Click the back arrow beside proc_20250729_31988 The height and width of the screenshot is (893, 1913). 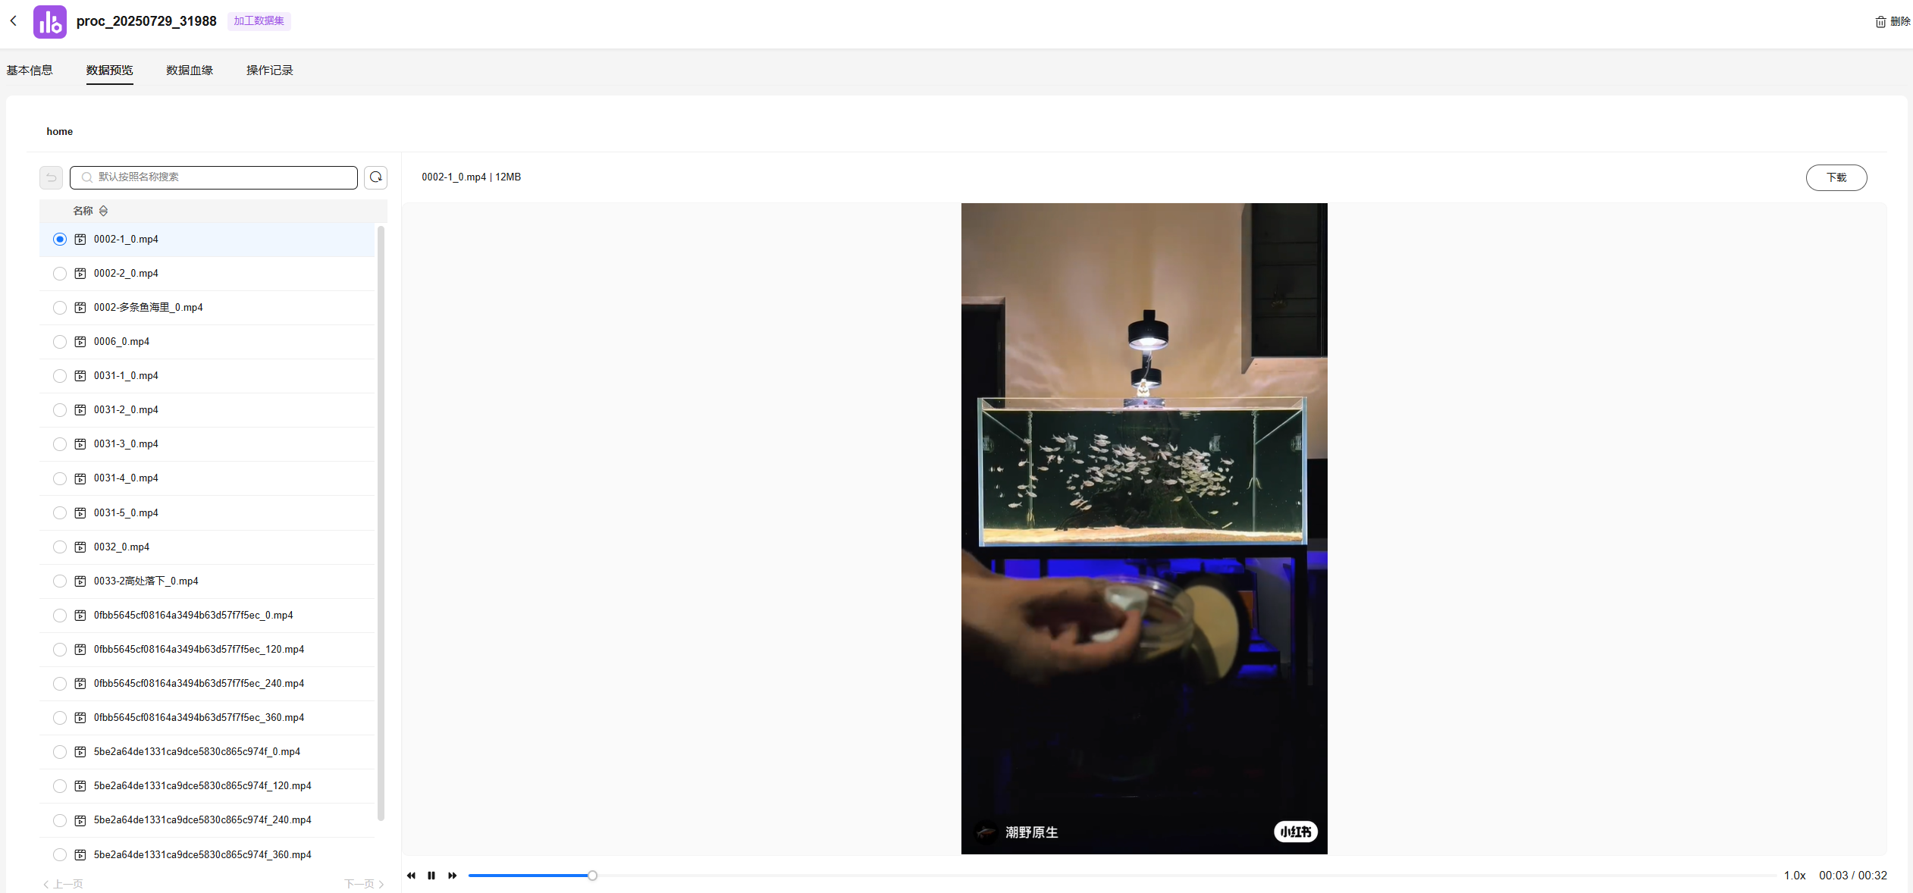[14, 21]
